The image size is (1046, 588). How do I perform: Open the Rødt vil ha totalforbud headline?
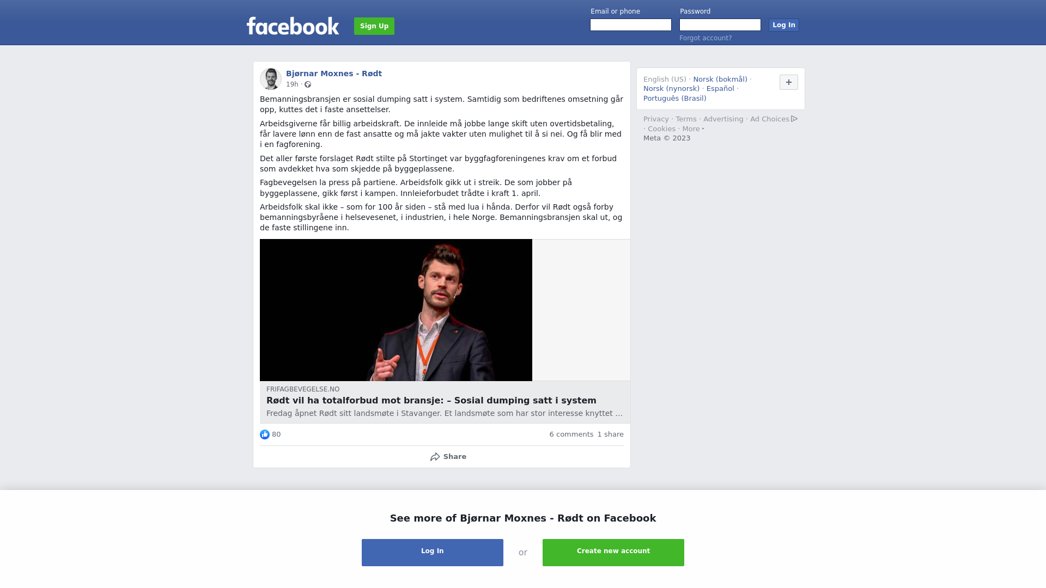431,401
